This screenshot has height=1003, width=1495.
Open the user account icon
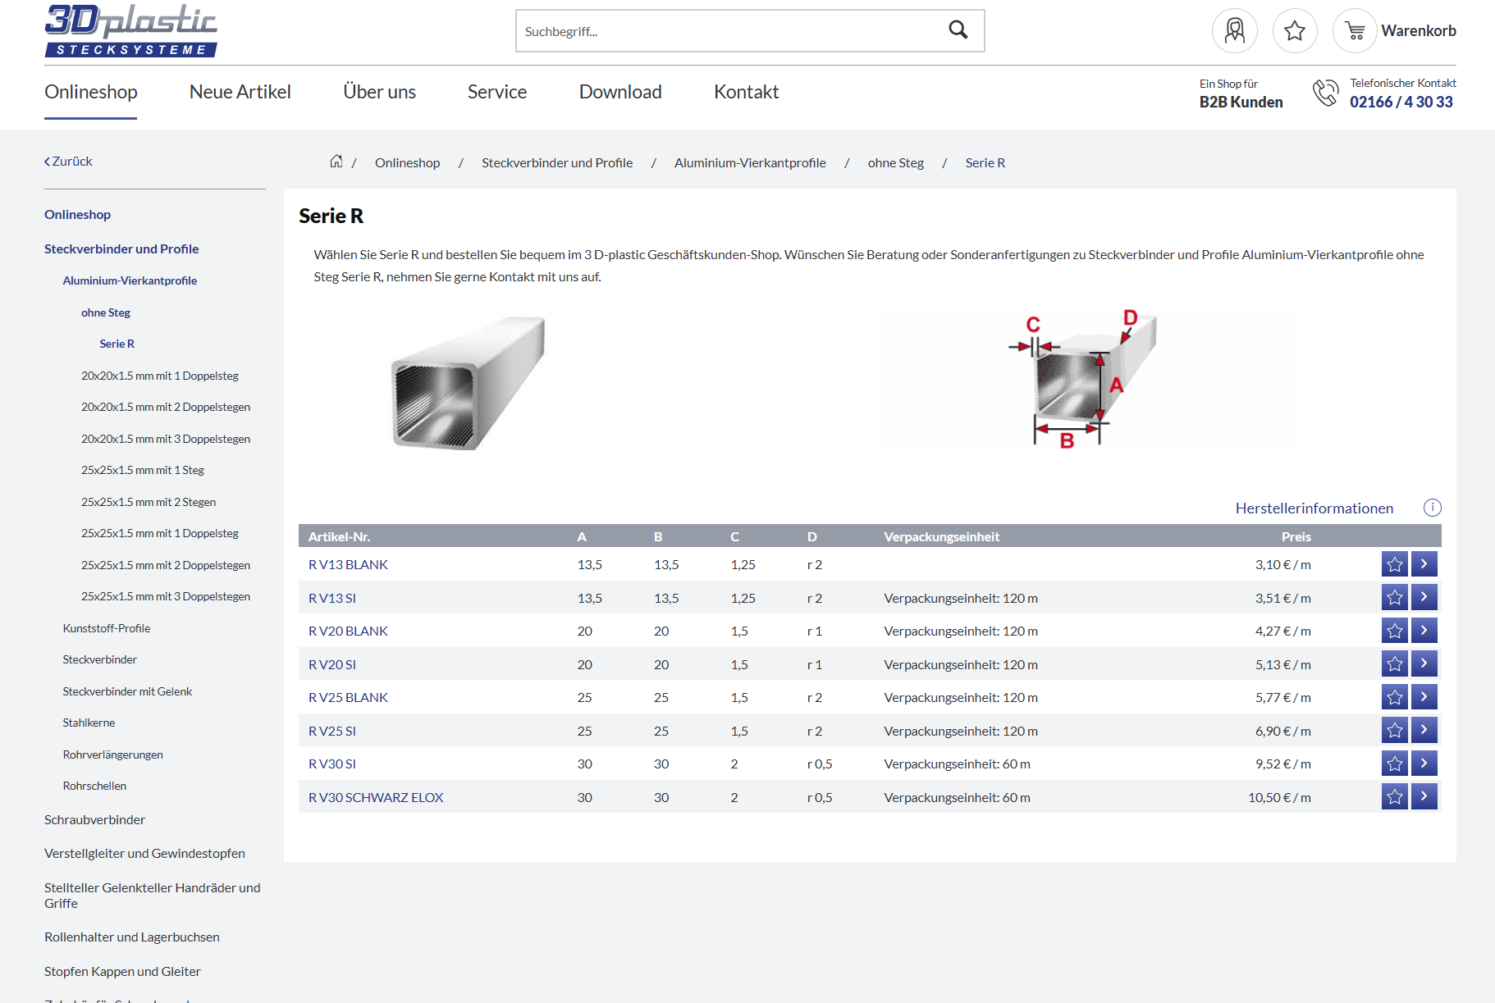tap(1234, 31)
